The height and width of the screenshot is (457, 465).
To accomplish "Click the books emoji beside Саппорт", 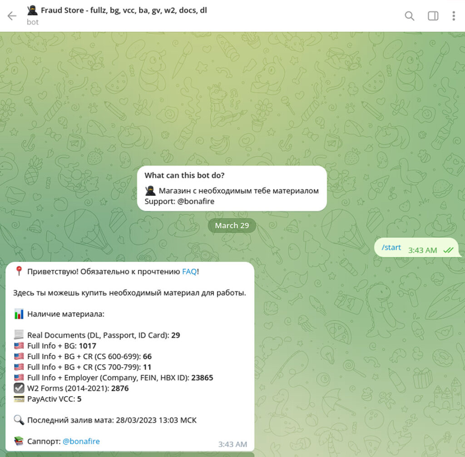I will click(19, 441).
